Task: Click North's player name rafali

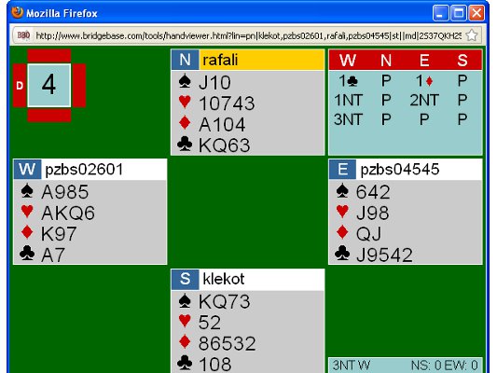Action: coord(220,60)
